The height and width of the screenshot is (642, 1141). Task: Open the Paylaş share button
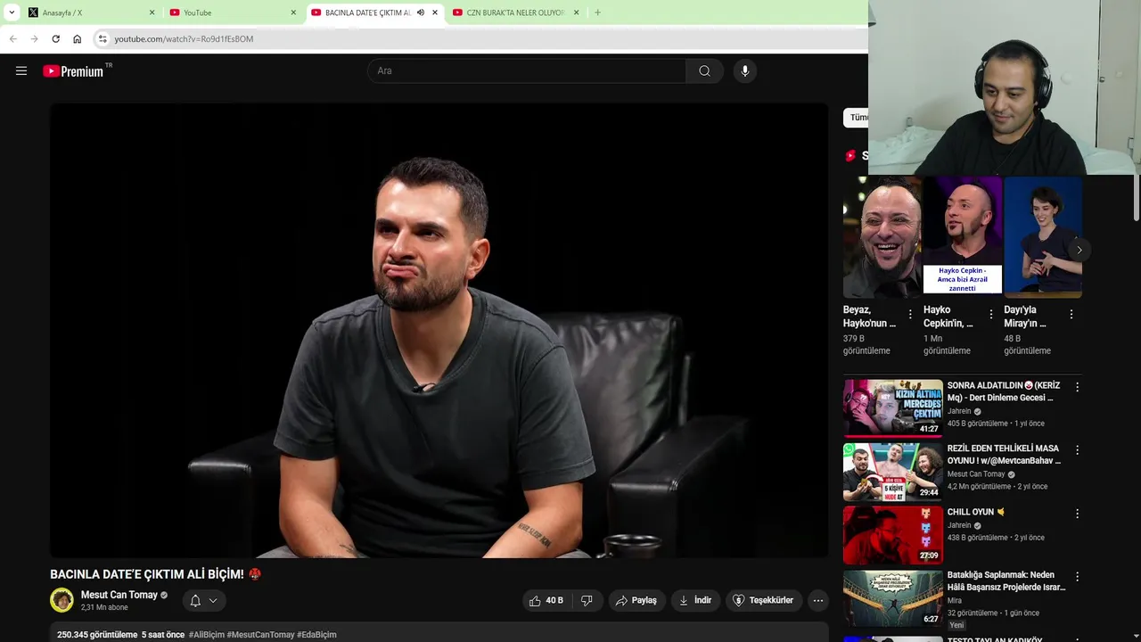[636, 600]
